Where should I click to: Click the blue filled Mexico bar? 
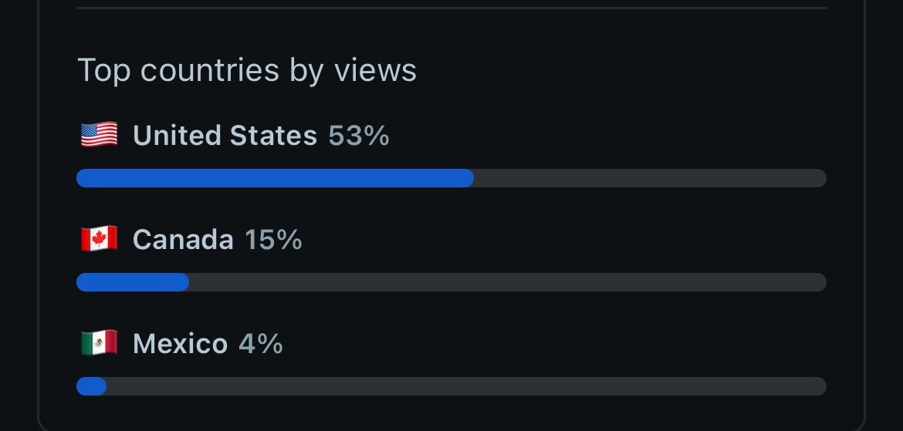[x=92, y=386]
